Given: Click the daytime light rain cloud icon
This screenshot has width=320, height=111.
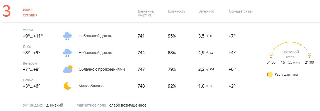Looking at the screenshot, I should pos(67,53).
